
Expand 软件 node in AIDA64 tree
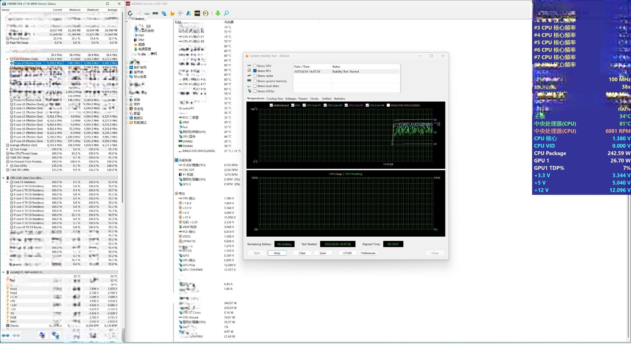coord(127,104)
